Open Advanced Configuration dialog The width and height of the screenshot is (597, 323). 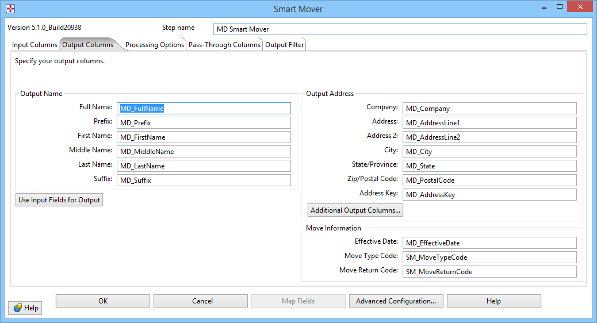(x=396, y=301)
